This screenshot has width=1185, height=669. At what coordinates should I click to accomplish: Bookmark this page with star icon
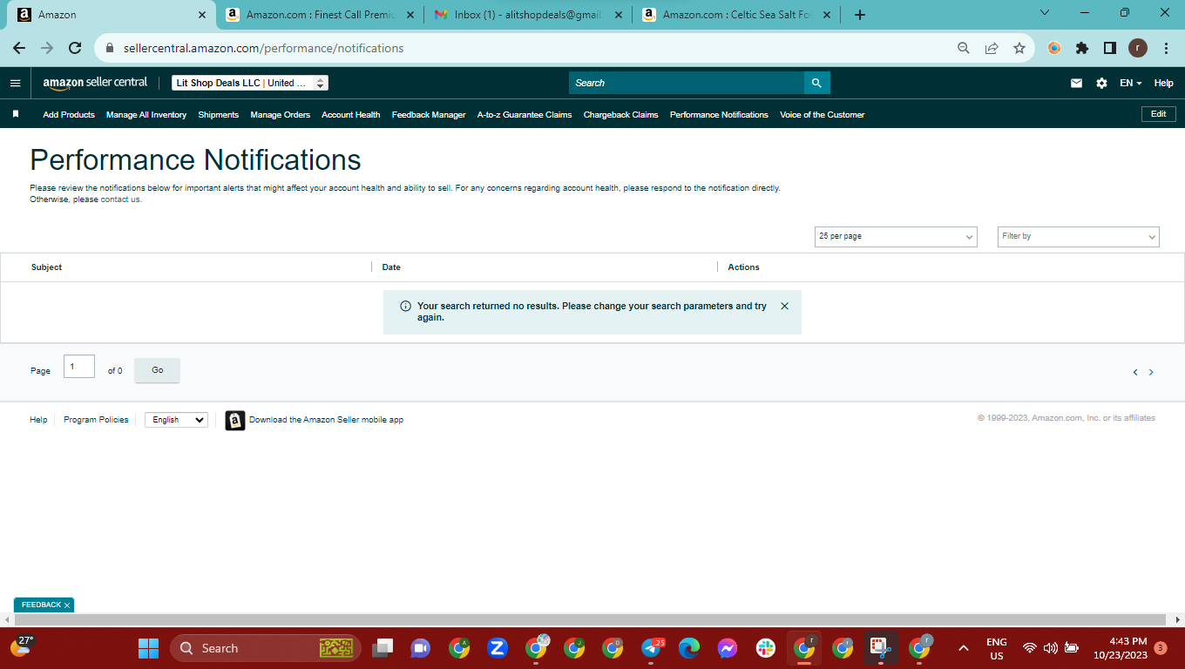point(1019,49)
